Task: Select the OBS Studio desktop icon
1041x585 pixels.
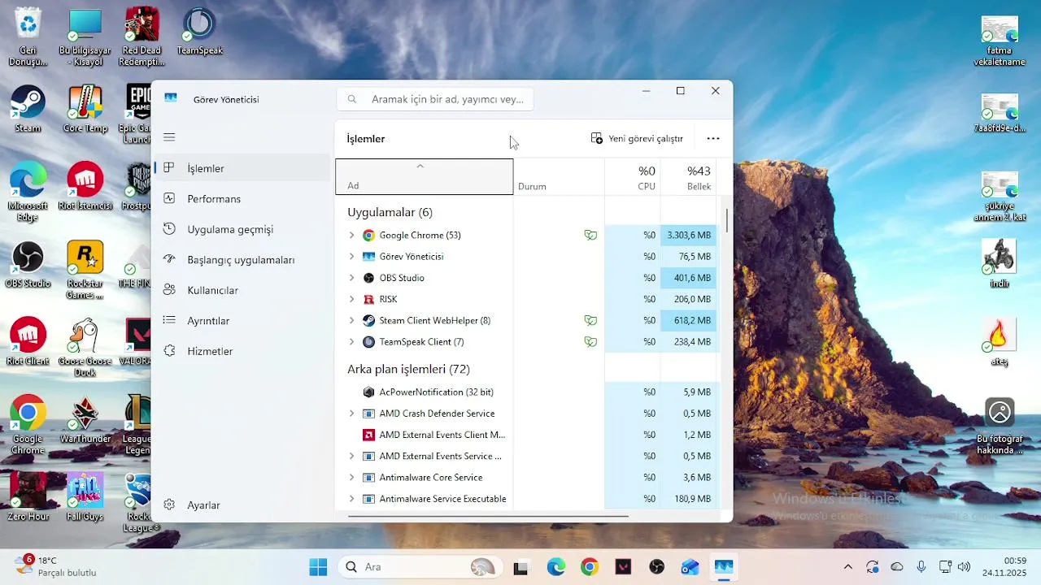Action: click(28, 264)
